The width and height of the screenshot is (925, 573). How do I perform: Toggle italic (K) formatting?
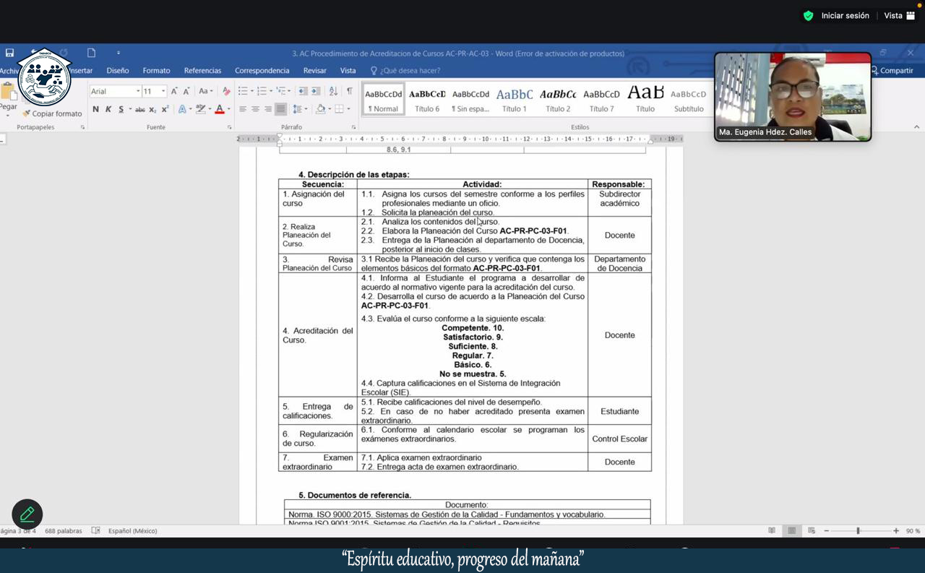click(x=108, y=109)
